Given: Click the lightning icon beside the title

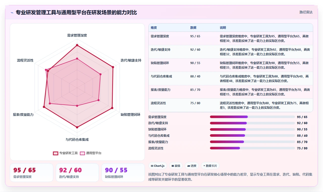Looking at the screenshot, I should tap(12, 12).
